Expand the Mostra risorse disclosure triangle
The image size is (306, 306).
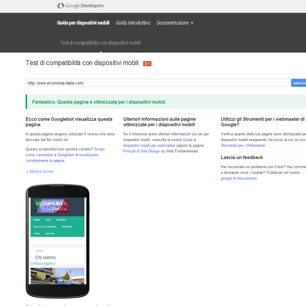[x=28, y=172]
